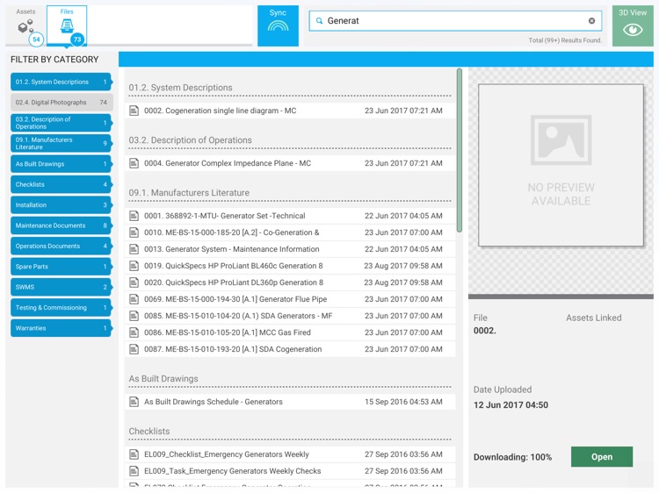Click file icon of EL009_Task_Emergency Generators Weekly Checks

coord(134,471)
